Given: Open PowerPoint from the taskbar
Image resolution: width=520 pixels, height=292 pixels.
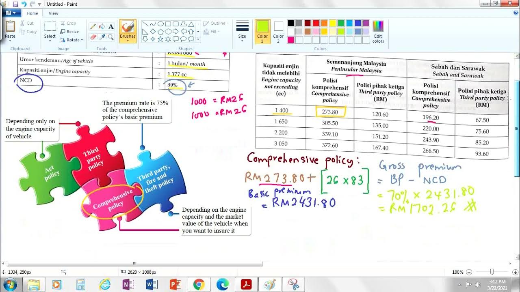Looking at the screenshot, I should [175, 285].
